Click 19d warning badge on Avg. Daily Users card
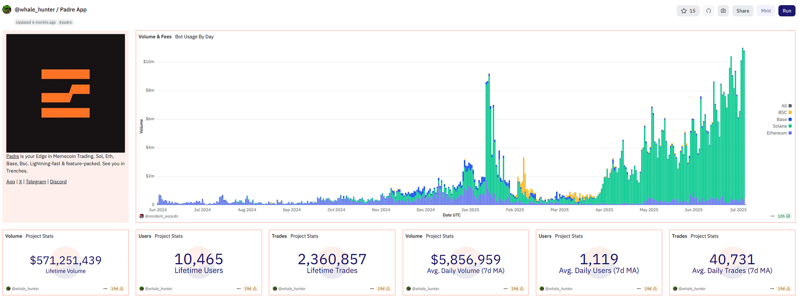 pyautogui.click(x=650, y=289)
